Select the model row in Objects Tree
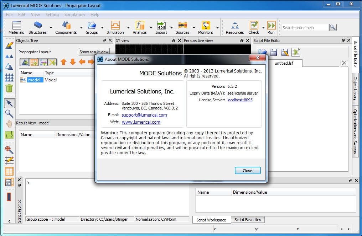The height and width of the screenshot is (236, 362). tap(57, 80)
